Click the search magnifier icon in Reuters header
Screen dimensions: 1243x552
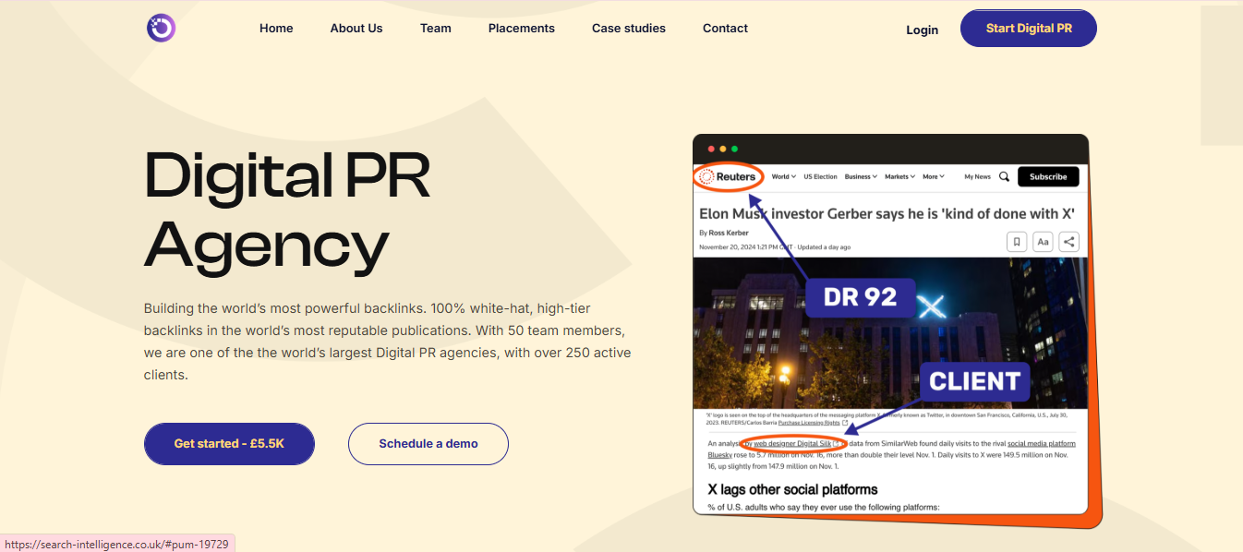1004,176
